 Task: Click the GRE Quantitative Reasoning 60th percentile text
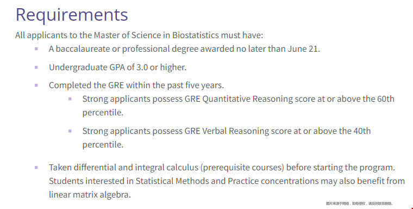tap(239, 106)
